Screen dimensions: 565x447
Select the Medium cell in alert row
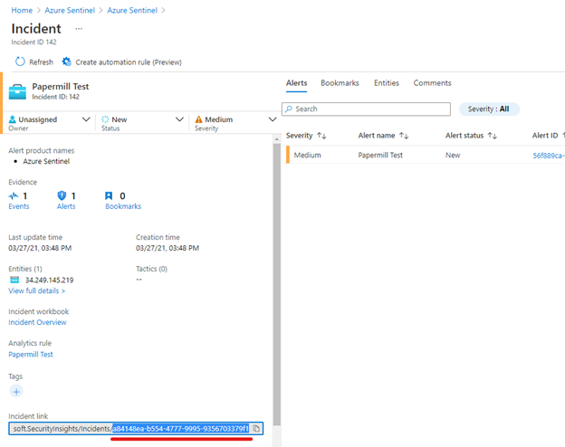click(x=307, y=155)
